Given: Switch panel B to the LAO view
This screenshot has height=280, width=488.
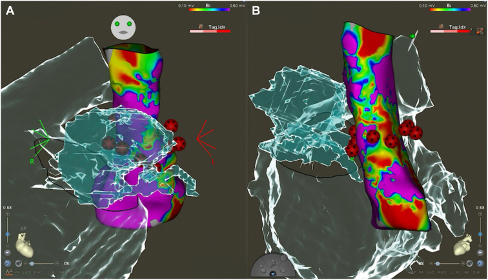Looking at the screenshot, I should pyautogui.click(x=431, y=272).
